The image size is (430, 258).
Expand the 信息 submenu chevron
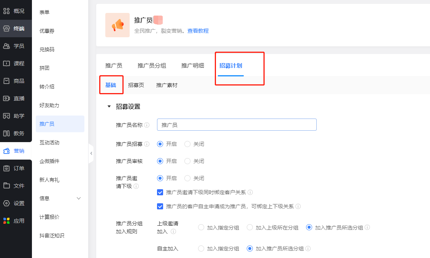pos(79,198)
